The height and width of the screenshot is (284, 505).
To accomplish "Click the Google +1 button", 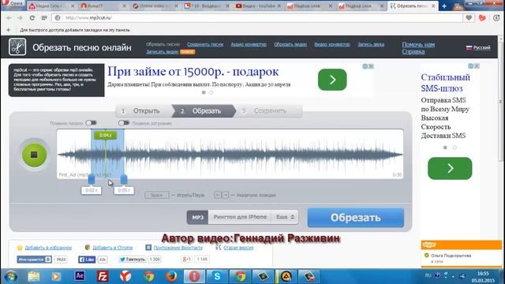I will tap(187, 260).
